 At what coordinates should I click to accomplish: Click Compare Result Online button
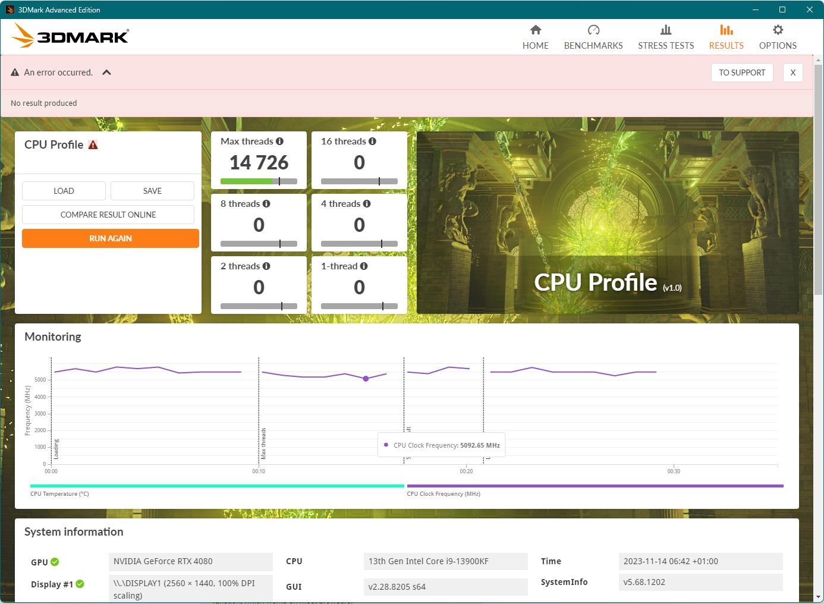coord(108,215)
